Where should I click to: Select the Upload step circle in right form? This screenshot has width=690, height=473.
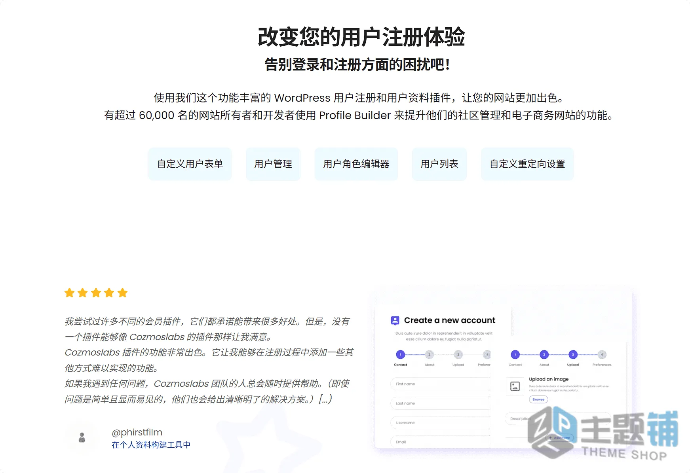pos(573,355)
